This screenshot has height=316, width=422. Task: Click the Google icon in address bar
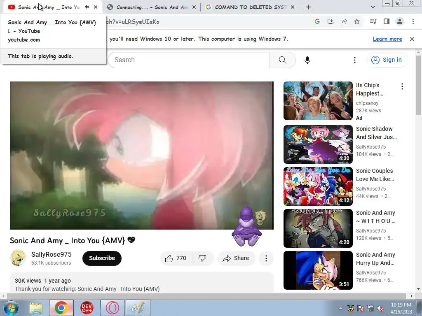click(317, 21)
